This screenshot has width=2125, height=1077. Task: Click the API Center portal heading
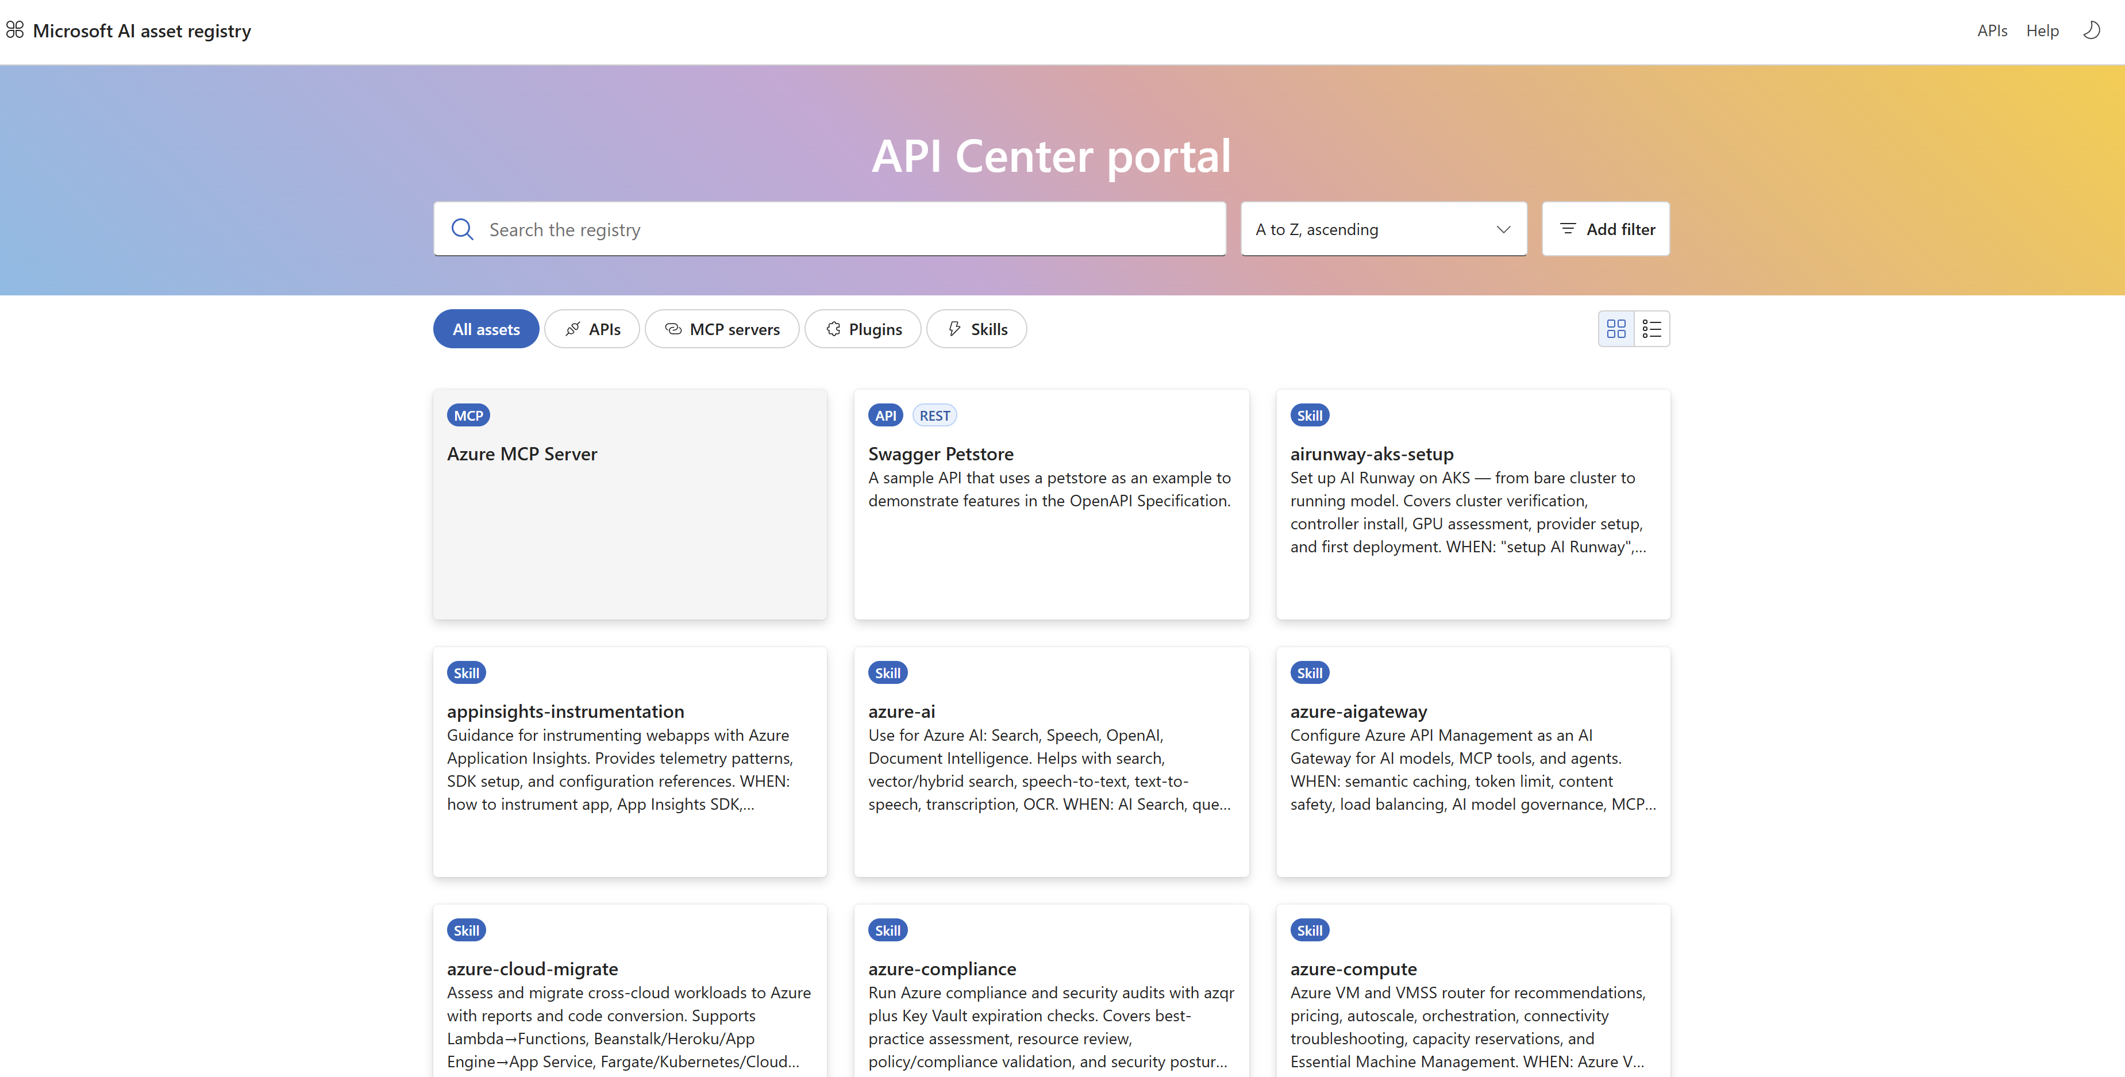(1052, 156)
